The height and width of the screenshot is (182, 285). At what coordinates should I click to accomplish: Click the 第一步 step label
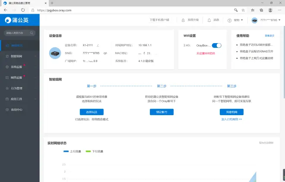(92, 86)
